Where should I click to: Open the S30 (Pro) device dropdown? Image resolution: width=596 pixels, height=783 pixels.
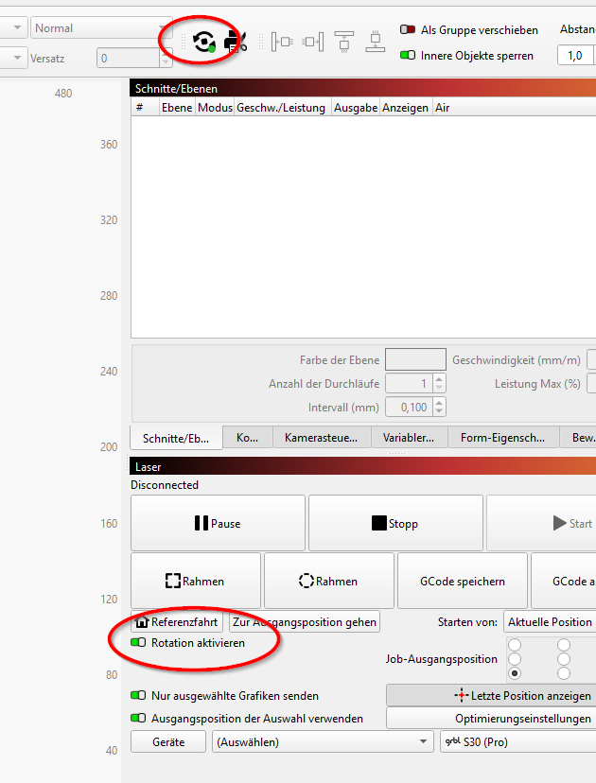(x=518, y=742)
